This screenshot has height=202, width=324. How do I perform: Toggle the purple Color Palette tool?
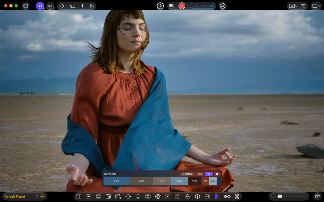(217, 196)
